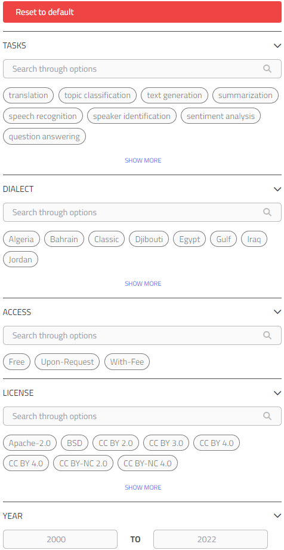This screenshot has width=284, height=550.
Task: Click the magnifier icon in License search
Action: point(267,416)
